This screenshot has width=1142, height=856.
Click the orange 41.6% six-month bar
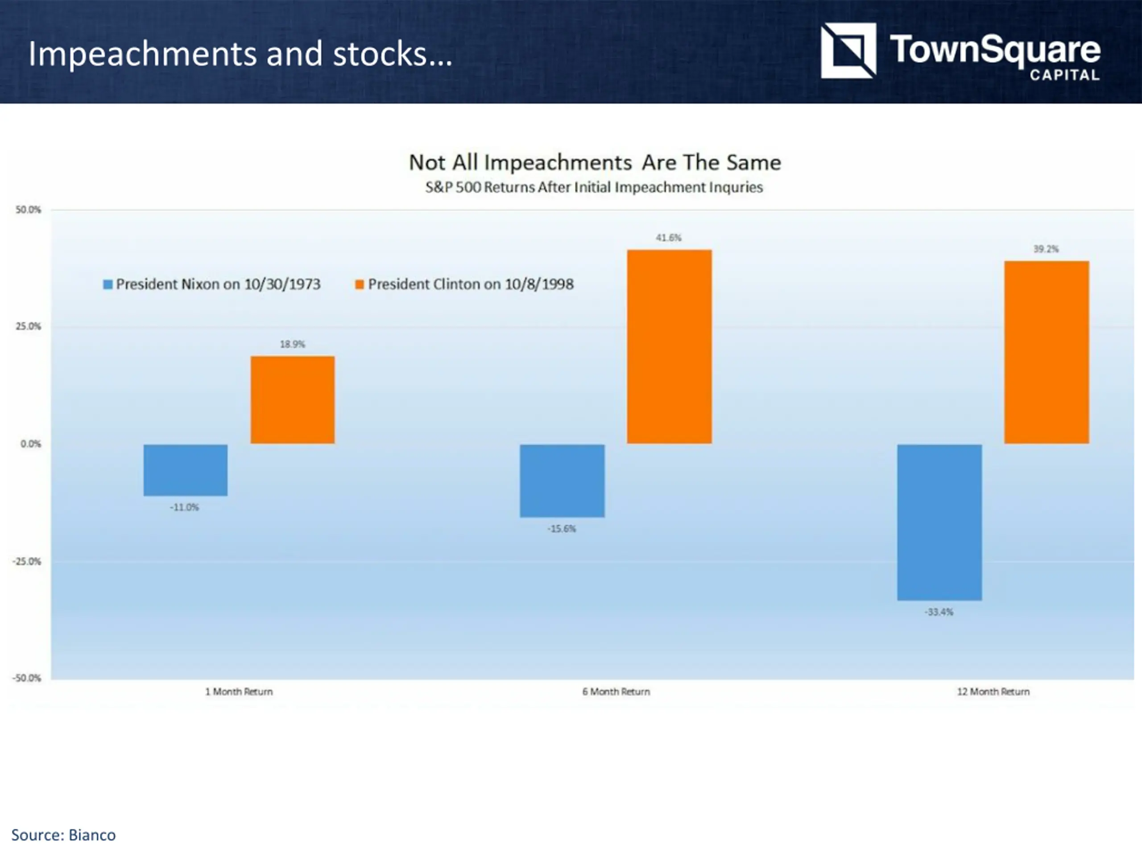tap(669, 347)
